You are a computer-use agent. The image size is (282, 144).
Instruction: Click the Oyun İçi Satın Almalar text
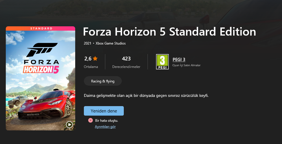point(186,65)
